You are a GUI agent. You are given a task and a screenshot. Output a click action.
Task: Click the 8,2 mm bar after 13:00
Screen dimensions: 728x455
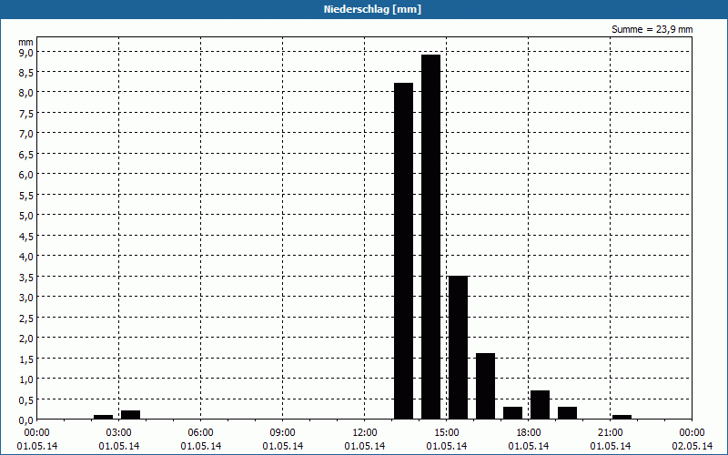click(403, 251)
